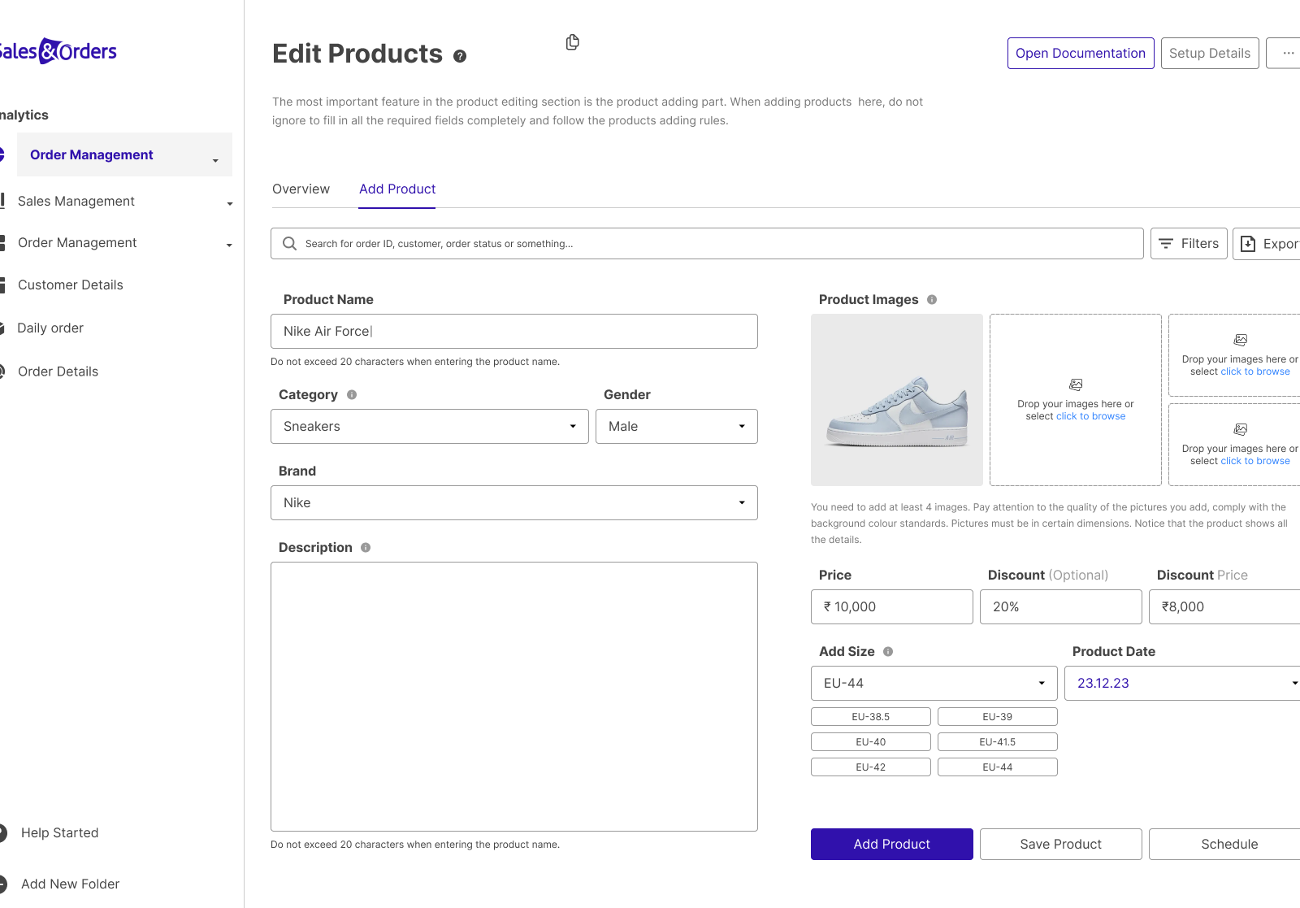
Task: Click the Edit Products help icon
Action: (x=460, y=56)
